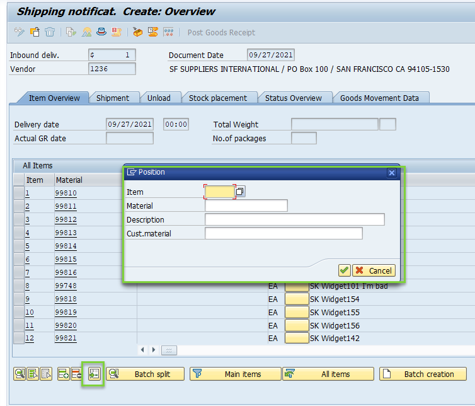
Task: Select the row selector for item 8
Action: click(19, 286)
